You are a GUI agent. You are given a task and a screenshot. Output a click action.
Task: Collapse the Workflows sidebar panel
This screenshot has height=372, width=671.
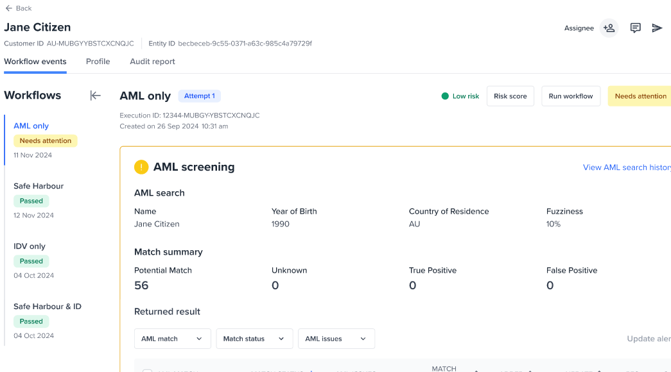pos(95,96)
